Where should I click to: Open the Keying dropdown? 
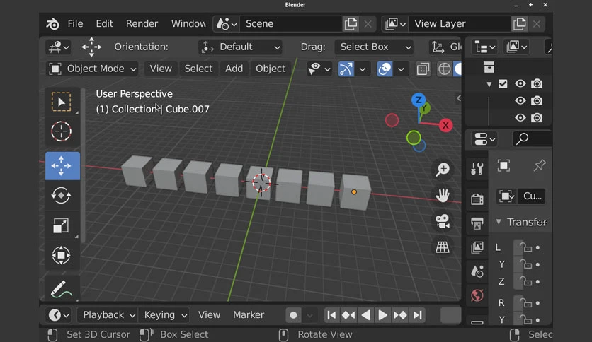click(x=164, y=315)
